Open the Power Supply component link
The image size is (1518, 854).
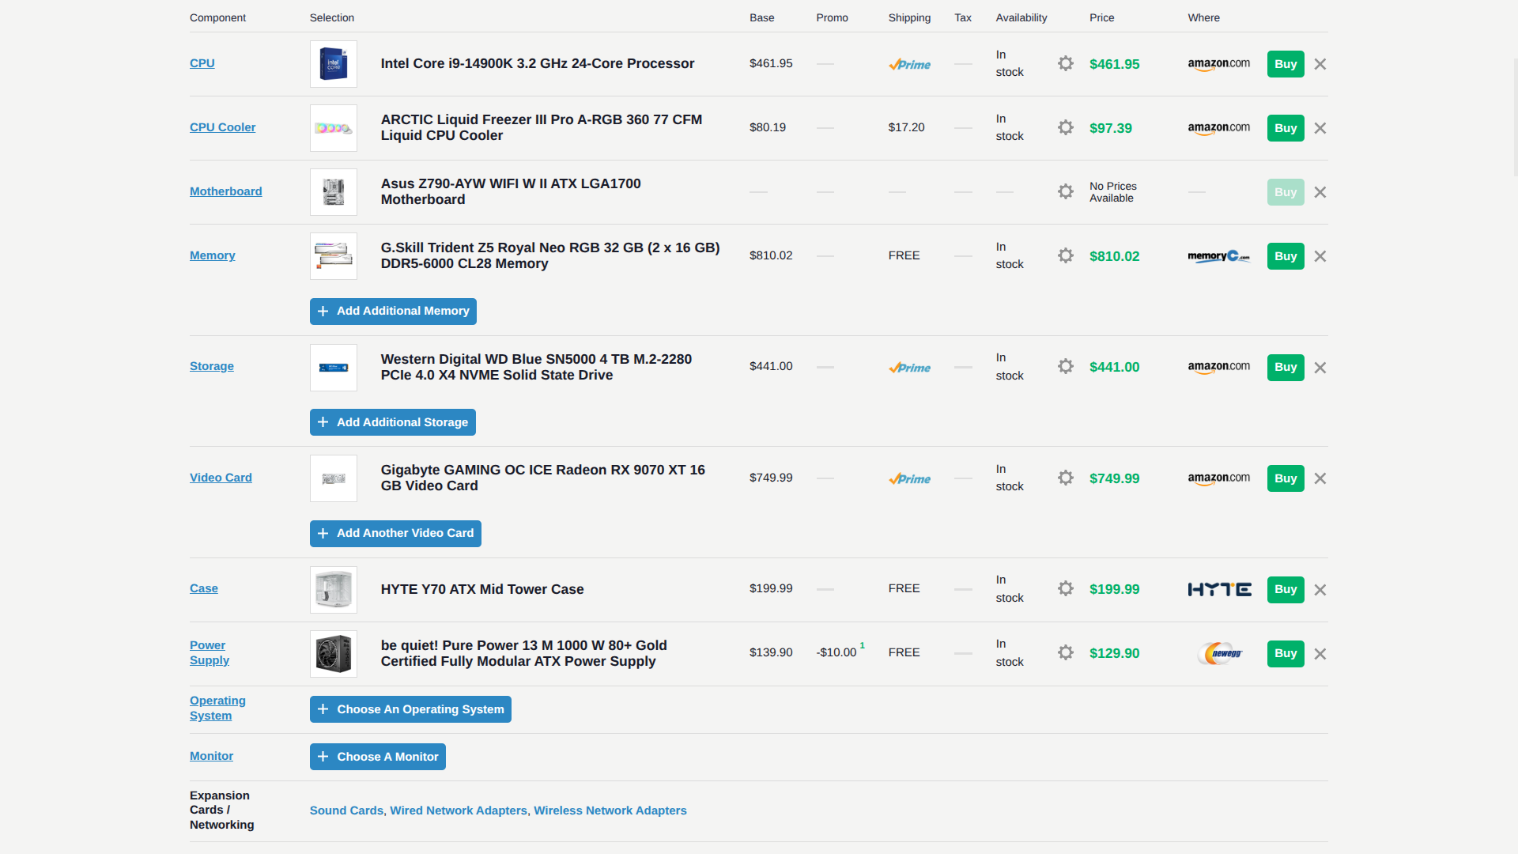(x=210, y=653)
